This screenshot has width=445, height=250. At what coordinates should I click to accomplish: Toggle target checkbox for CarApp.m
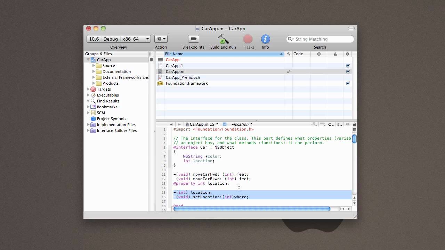point(348,72)
